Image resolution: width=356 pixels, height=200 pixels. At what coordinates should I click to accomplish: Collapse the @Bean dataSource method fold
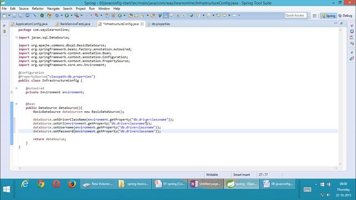tap(17, 104)
